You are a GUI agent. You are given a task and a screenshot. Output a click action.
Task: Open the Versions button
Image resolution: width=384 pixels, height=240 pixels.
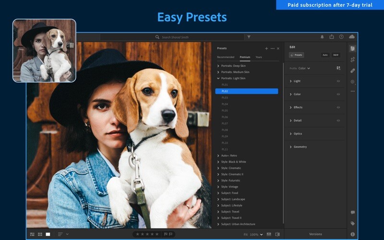315,234
